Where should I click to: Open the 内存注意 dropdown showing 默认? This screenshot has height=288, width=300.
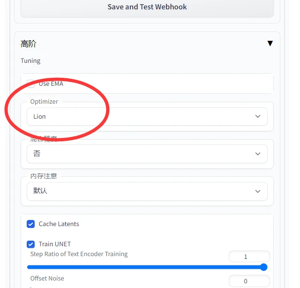tap(147, 191)
